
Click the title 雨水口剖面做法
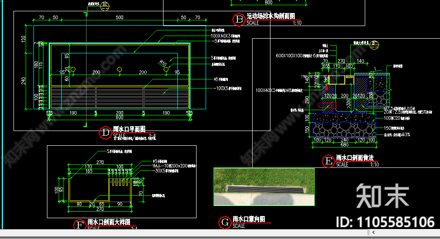tap(355, 158)
